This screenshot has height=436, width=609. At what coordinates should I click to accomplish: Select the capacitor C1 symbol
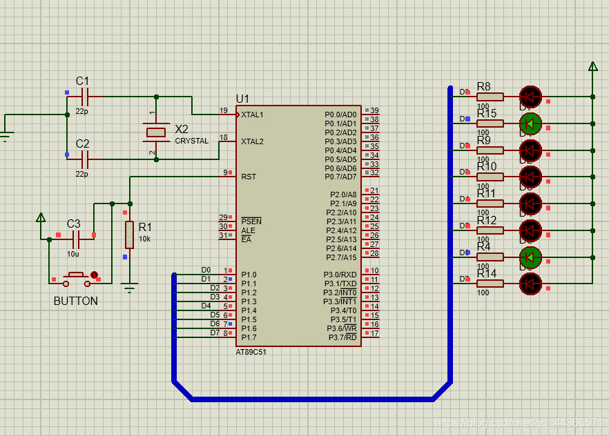pos(86,97)
